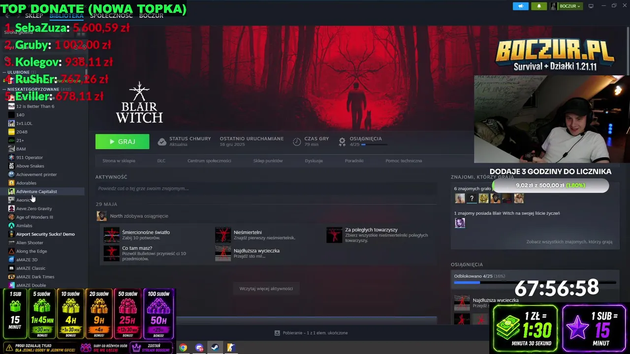Select Airport Security Sucks! Demo in list
This screenshot has height=354, width=630.
45,234
